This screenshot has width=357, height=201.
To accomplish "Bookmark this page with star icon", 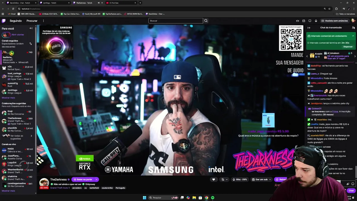I will point(329,9).
